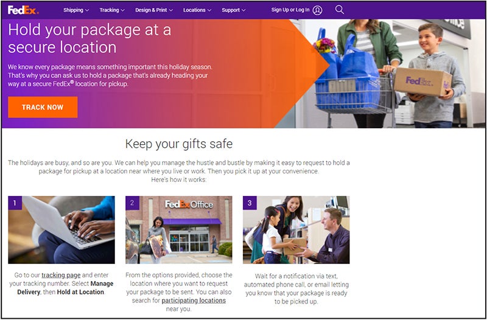
Task: Expand the Tracking dropdown menu
Action: [x=112, y=10]
